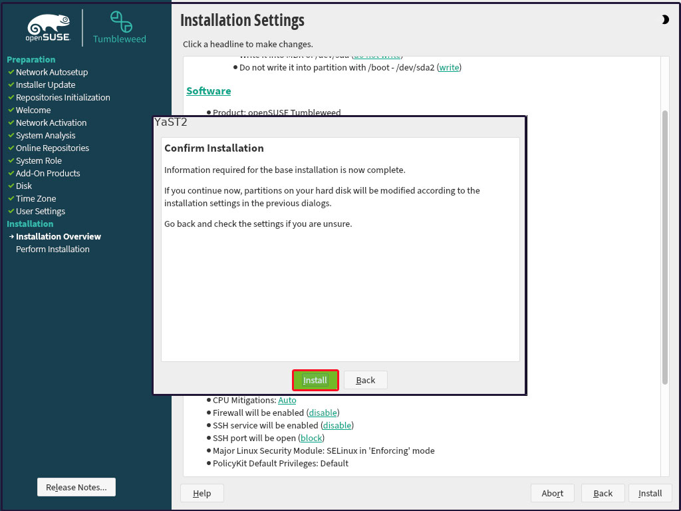Select 'Add-On Products' step in sidebar

(x=48, y=173)
